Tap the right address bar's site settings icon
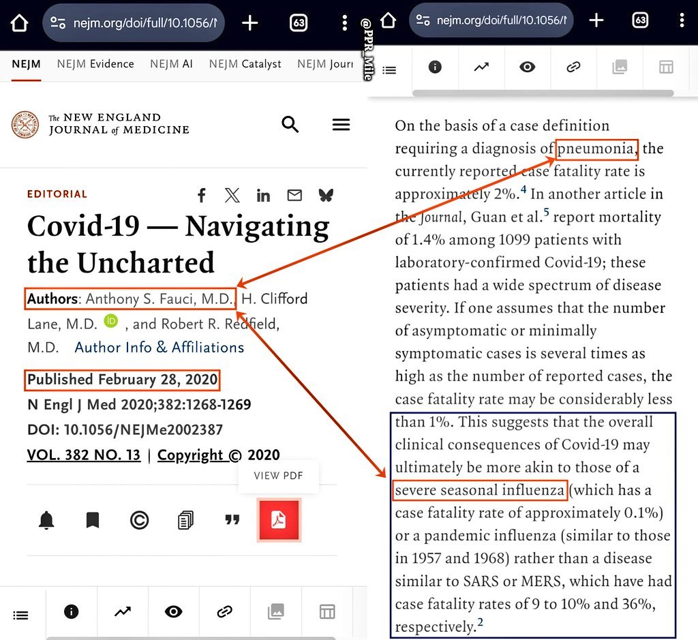This screenshot has height=640, width=698. click(x=423, y=20)
